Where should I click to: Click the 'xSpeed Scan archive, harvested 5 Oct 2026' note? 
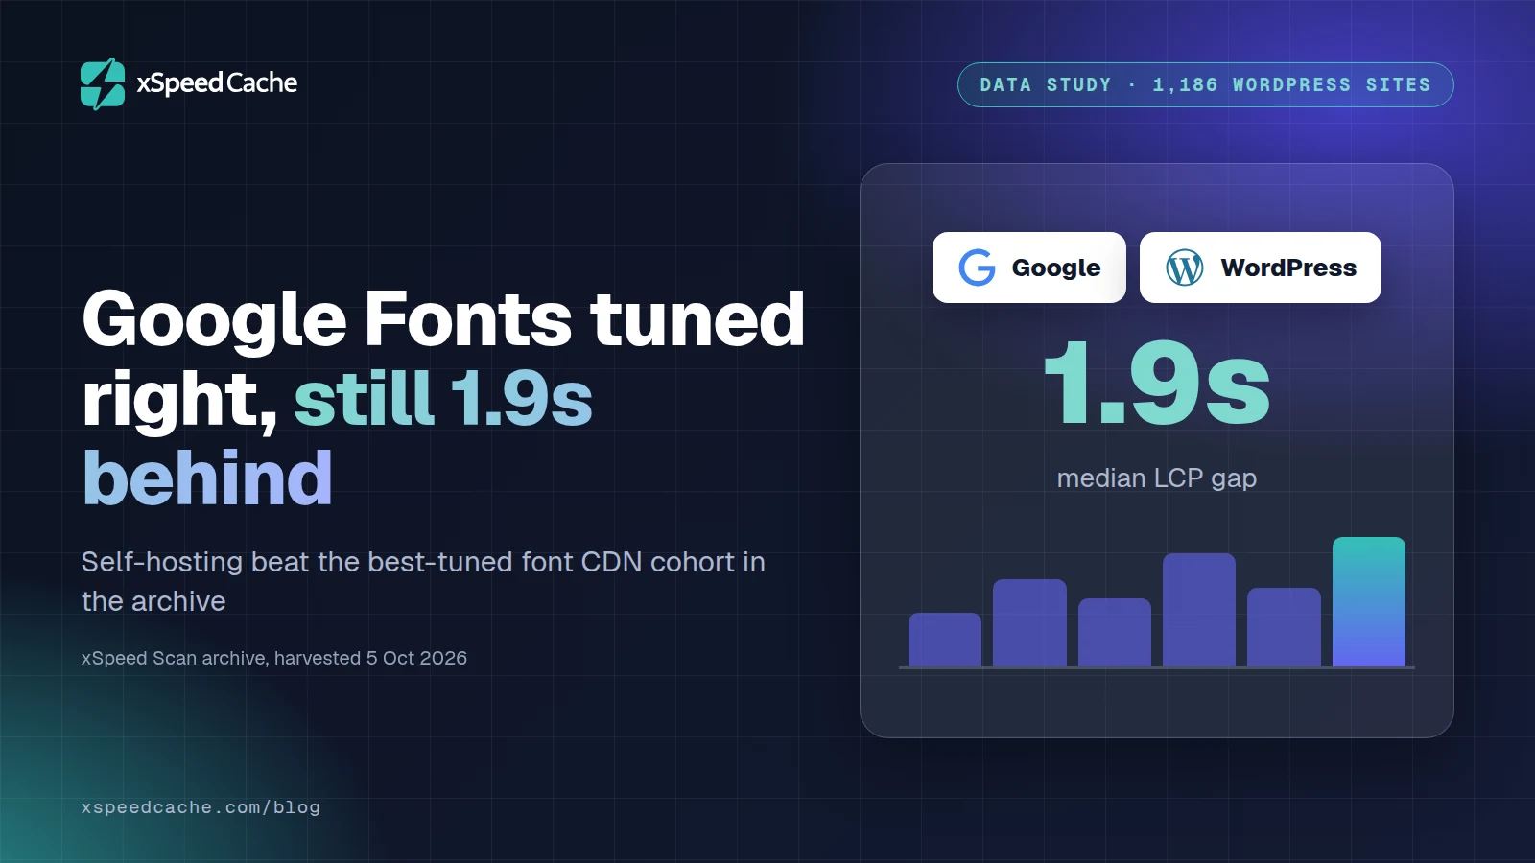(274, 658)
